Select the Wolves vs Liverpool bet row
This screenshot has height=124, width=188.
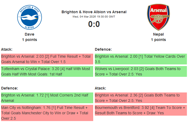(141, 71)
